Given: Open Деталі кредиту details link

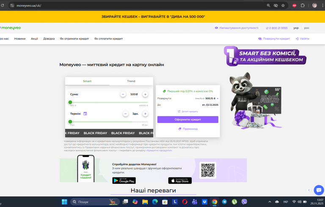Looking at the screenshot, I should 188,112.
